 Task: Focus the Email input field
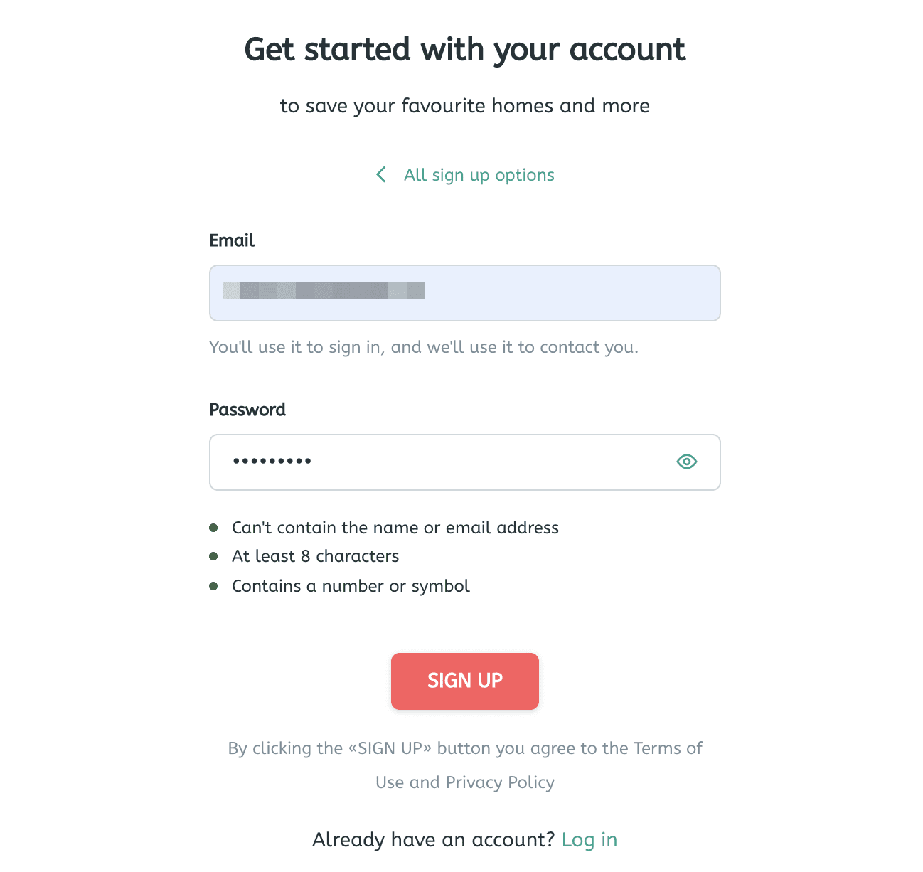click(465, 293)
